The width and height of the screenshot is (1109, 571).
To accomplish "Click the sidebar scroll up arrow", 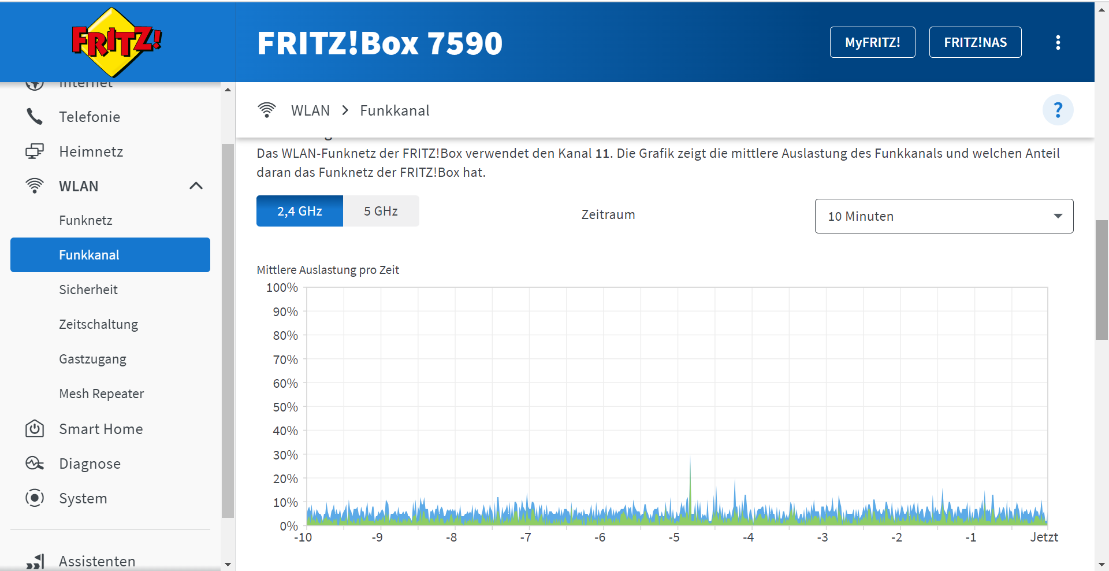I will point(228,90).
